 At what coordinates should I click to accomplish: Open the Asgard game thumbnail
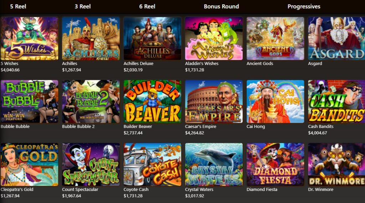click(x=336, y=38)
